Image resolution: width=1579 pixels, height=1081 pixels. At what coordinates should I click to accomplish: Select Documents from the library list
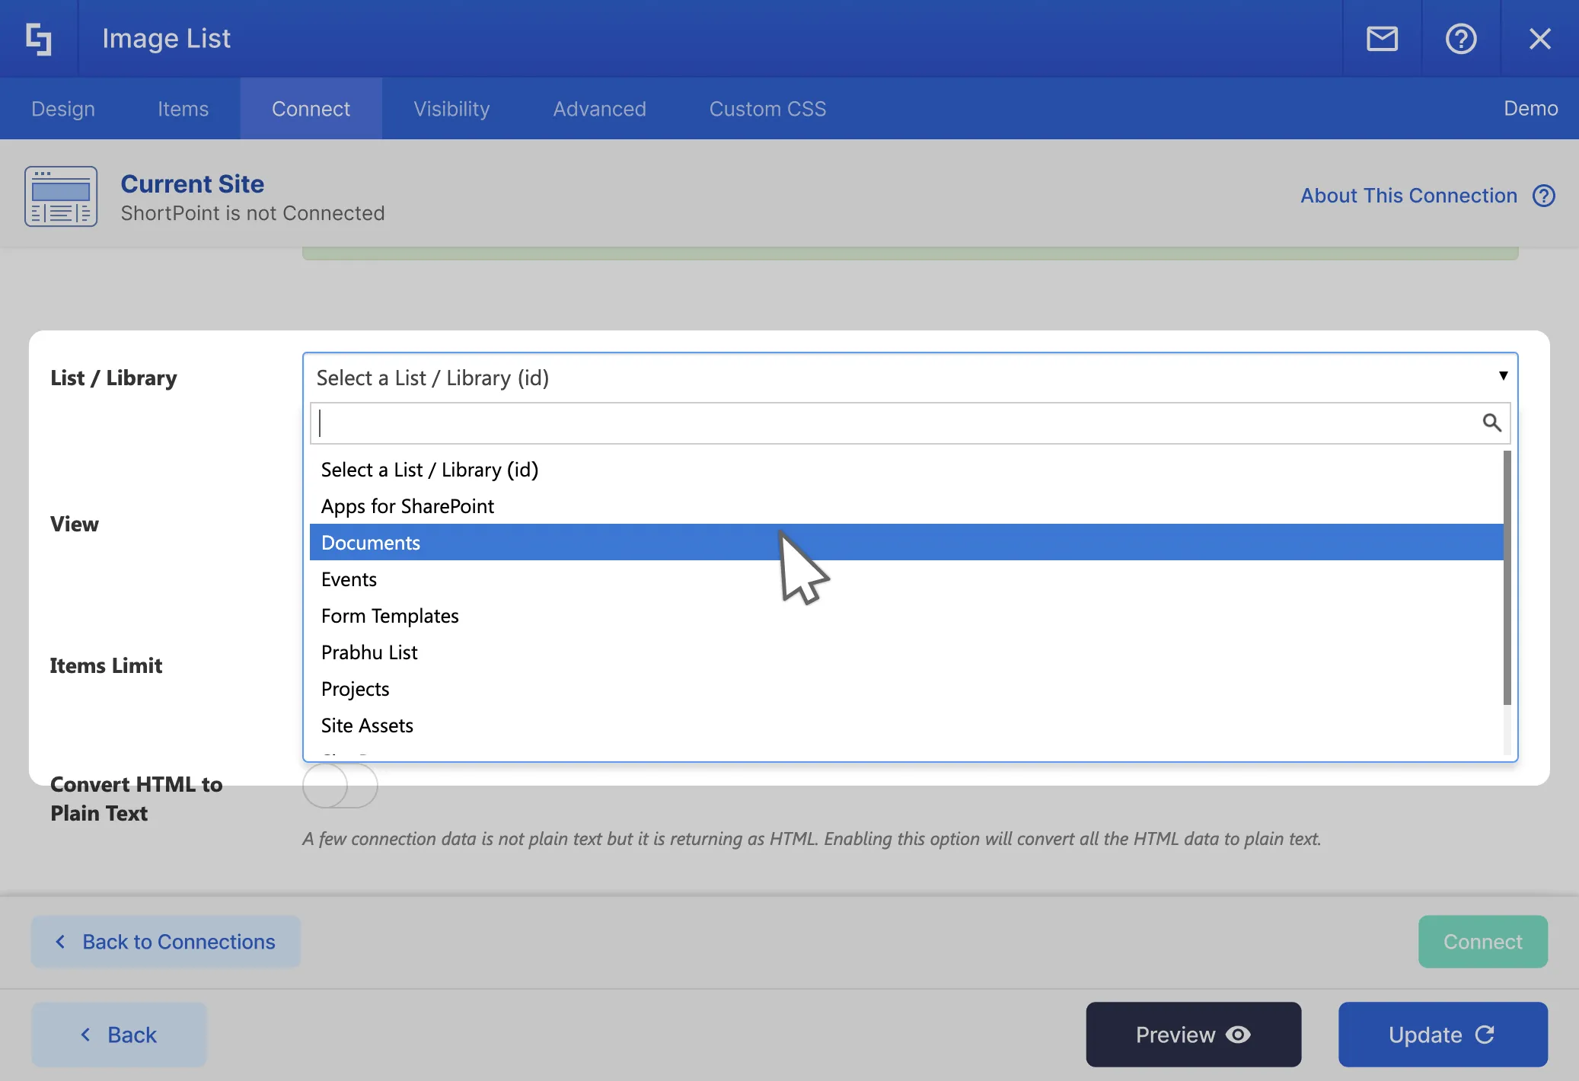(x=371, y=543)
